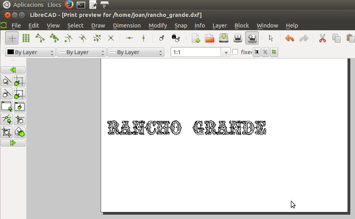Expand the color By Layer dropdown

pos(30,52)
